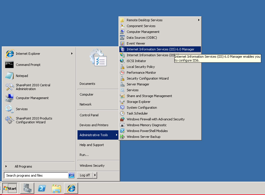Click the iSCSI Initiator globe icon
This screenshot has height=195, width=265.
(122, 61)
